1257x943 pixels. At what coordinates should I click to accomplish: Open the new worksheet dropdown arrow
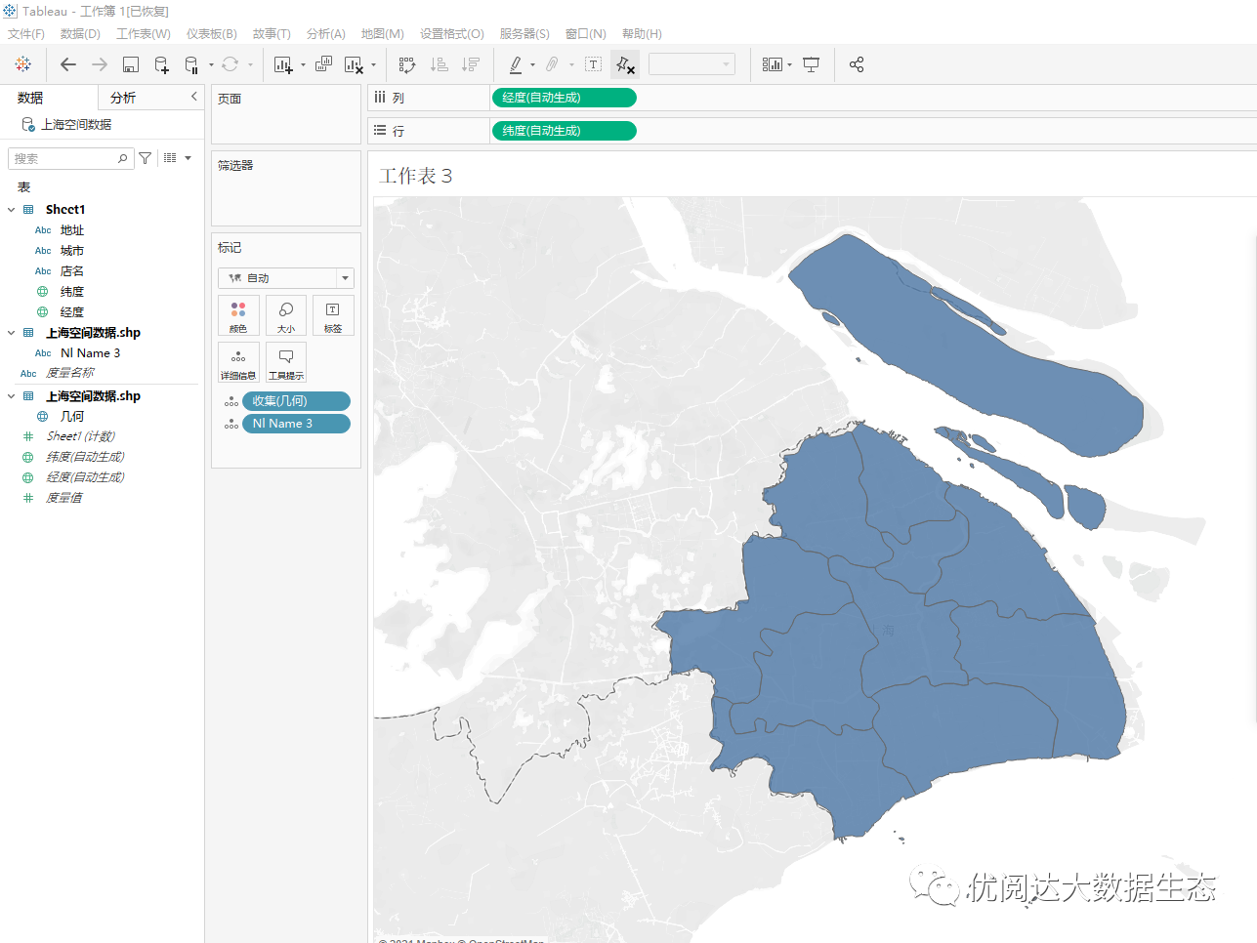(303, 65)
